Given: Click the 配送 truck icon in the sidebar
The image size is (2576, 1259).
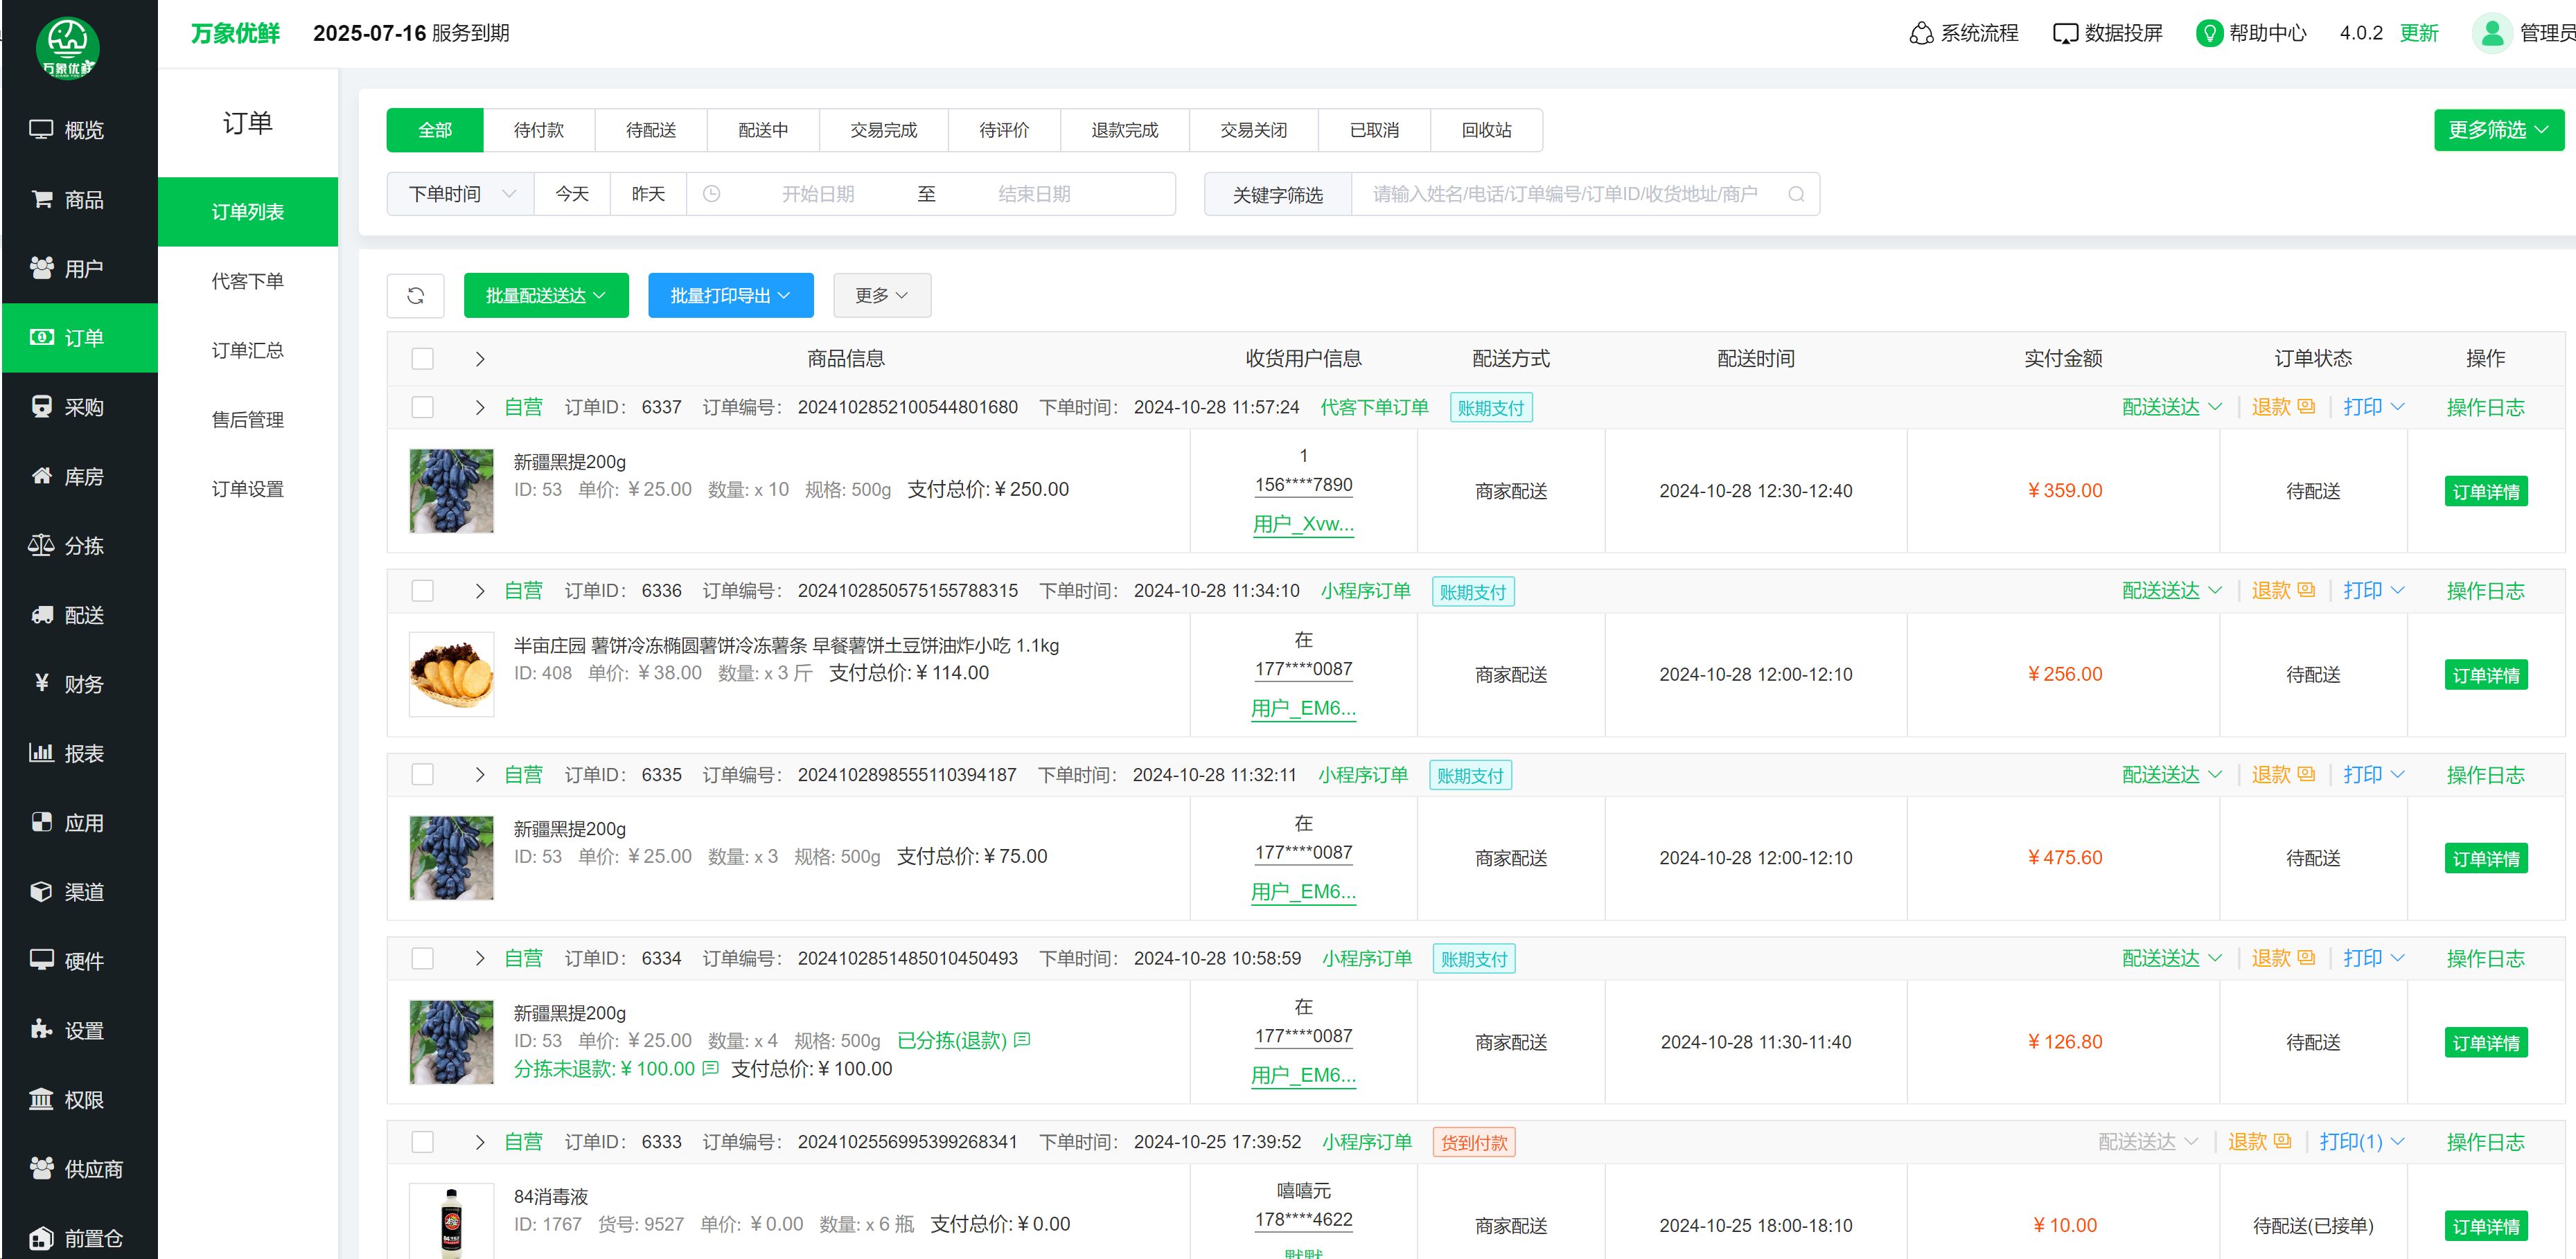Looking at the screenshot, I should (41, 614).
